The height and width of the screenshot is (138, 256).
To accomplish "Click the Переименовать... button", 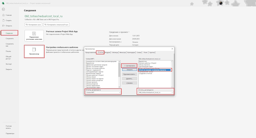I will click(129, 74).
